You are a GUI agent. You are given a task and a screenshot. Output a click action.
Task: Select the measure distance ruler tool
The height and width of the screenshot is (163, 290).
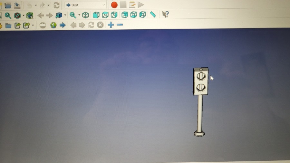click(153, 14)
